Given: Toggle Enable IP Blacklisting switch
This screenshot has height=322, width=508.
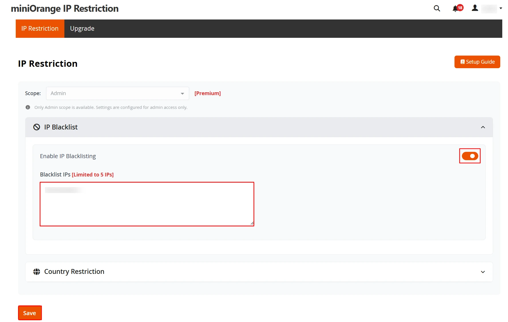Looking at the screenshot, I should tap(470, 156).
